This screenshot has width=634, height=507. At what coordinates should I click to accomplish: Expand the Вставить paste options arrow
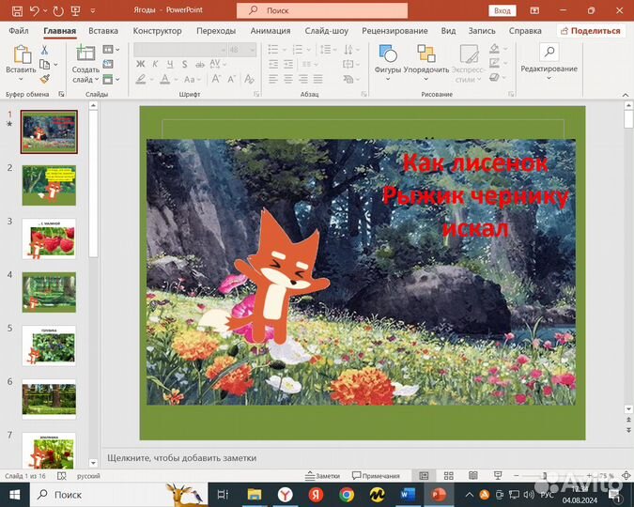pos(21,79)
